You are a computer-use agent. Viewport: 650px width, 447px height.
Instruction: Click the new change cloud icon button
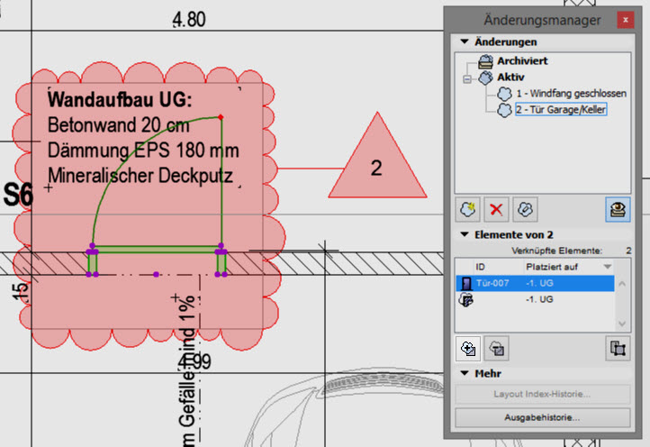(x=467, y=209)
